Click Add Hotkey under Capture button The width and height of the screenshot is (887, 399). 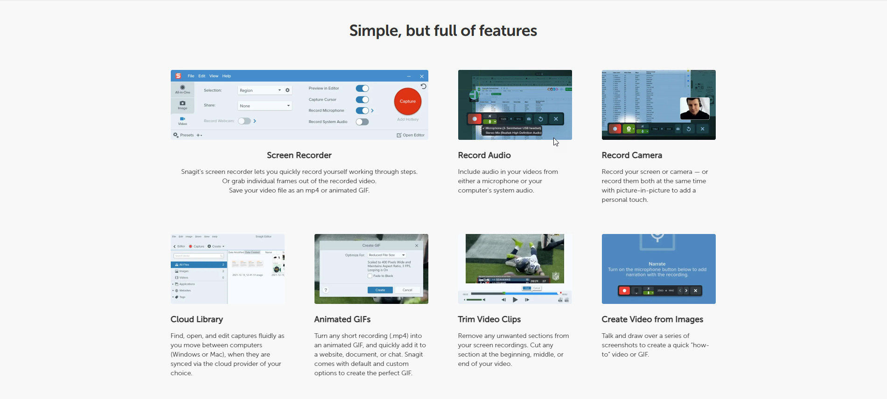[408, 120]
